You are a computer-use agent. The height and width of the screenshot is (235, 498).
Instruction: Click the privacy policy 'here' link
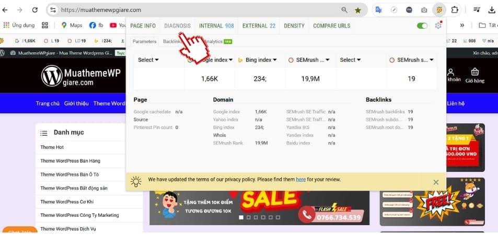pyautogui.click(x=300, y=180)
